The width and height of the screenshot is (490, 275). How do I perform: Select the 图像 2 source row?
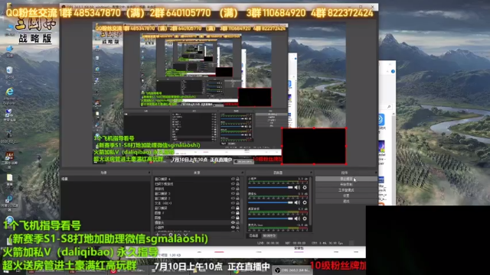tap(192, 212)
